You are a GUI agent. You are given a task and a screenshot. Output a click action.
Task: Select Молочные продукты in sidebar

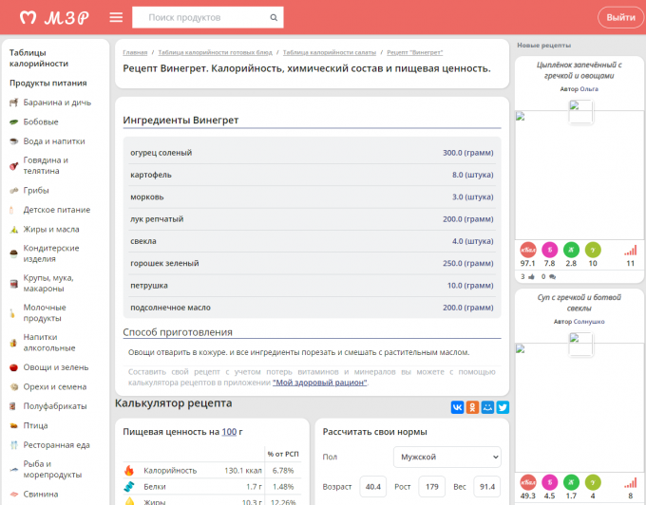tap(45, 312)
